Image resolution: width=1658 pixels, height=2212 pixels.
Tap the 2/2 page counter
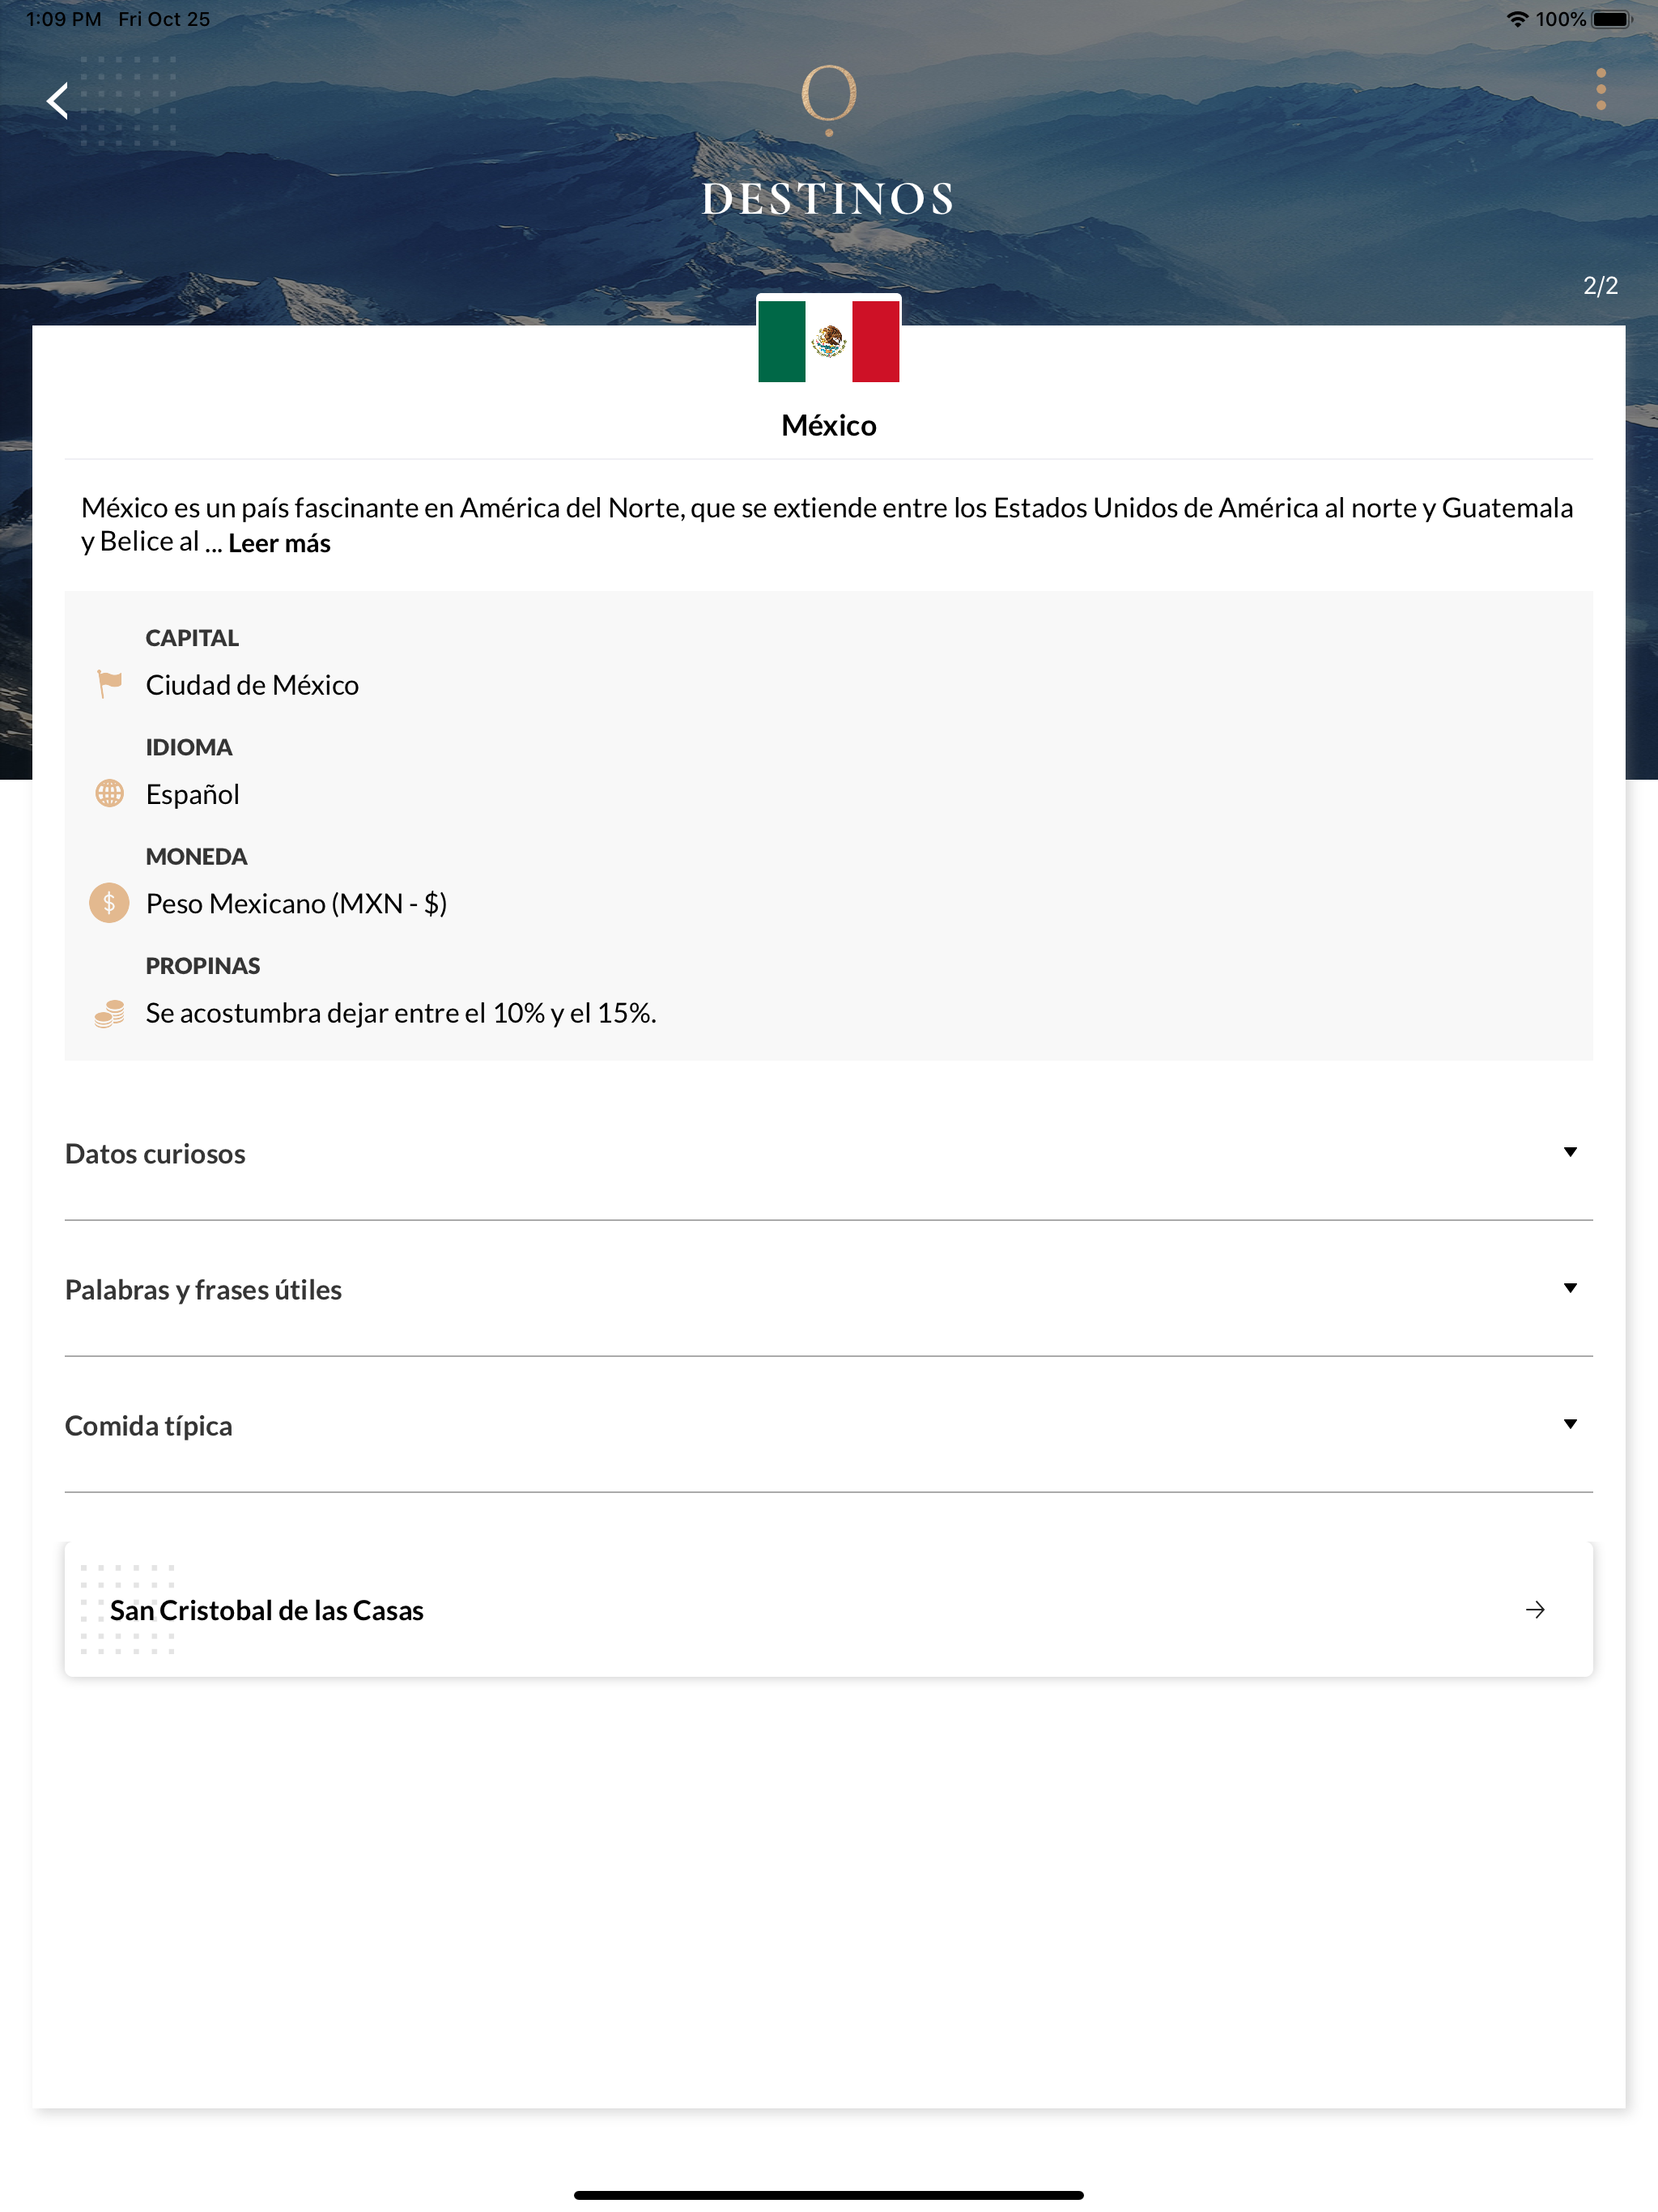1600,286
